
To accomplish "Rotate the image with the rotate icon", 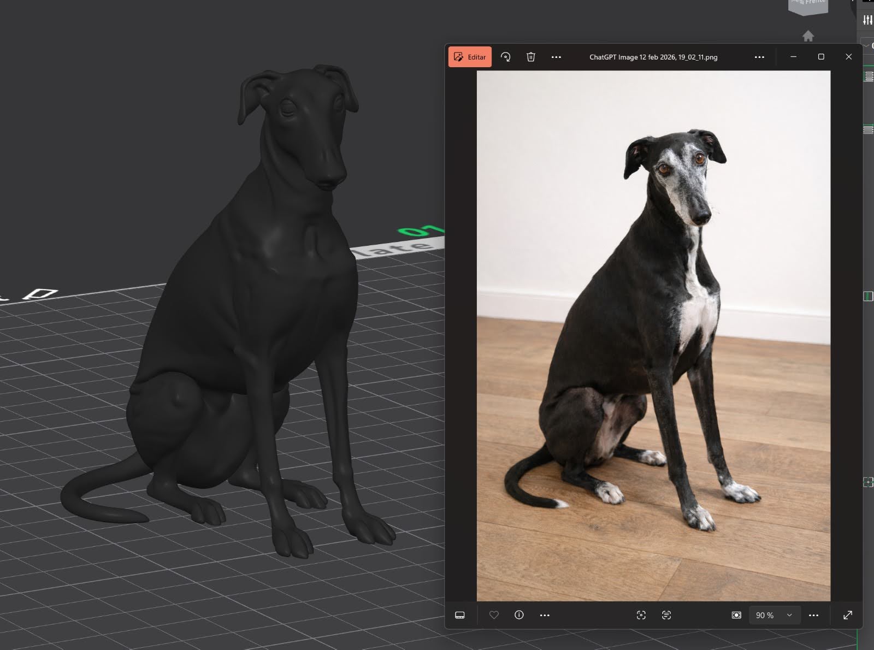I will (x=506, y=57).
